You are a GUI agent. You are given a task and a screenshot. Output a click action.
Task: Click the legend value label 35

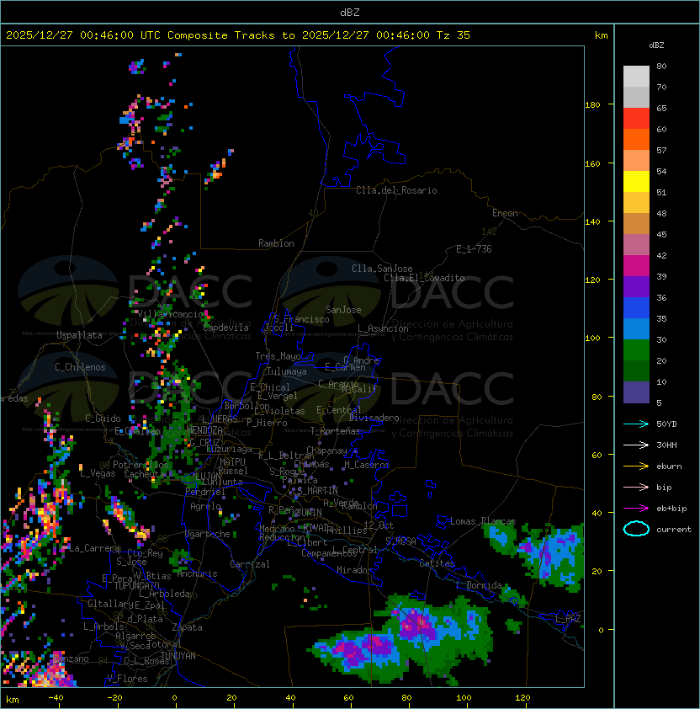[661, 319]
